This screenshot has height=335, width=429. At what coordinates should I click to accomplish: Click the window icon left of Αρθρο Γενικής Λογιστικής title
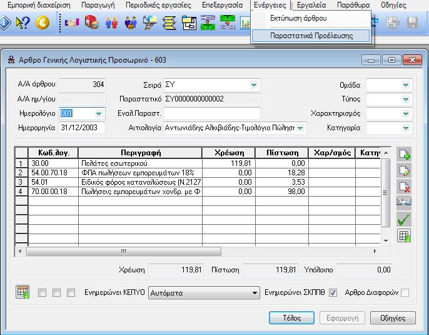click(x=11, y=59)
